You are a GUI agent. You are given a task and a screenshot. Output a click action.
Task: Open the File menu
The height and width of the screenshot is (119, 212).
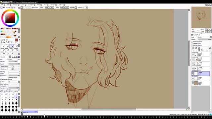[3, 5]
